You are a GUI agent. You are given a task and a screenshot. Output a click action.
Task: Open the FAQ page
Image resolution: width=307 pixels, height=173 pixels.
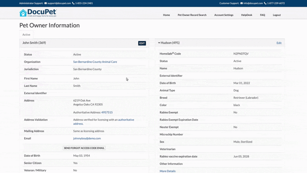pos(262,15)
